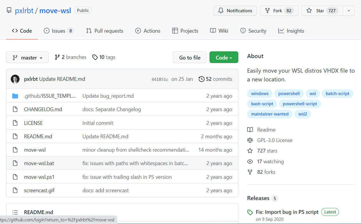The width and height of the screenshot is (361, 224).
Task: Click the file icon in the move-wsl row without extension
Action: coord(15,150)
